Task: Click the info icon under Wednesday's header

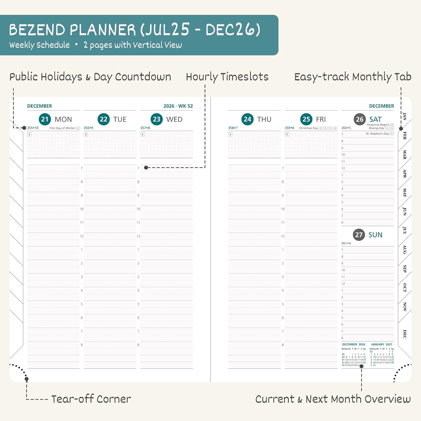Action: coord(142,134)
